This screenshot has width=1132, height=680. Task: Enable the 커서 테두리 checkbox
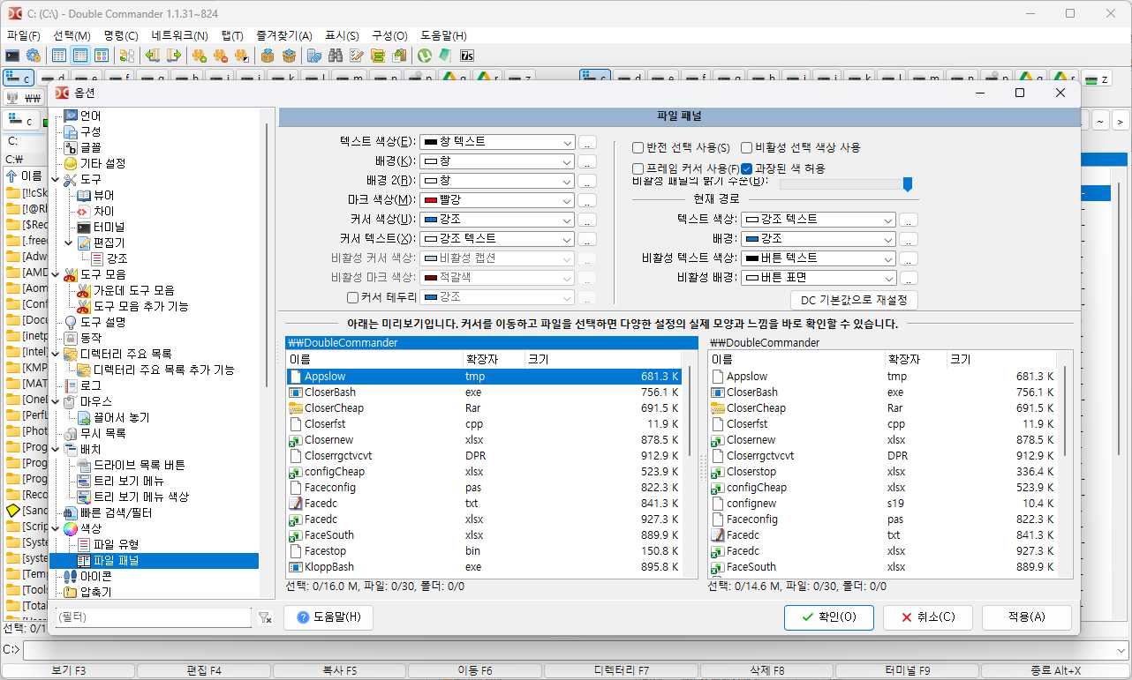pos(353,297)
